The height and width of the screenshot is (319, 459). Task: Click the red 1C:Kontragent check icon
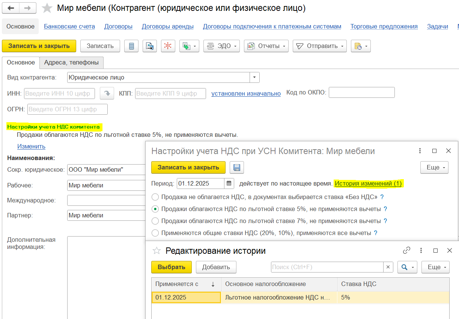(168, 46)
